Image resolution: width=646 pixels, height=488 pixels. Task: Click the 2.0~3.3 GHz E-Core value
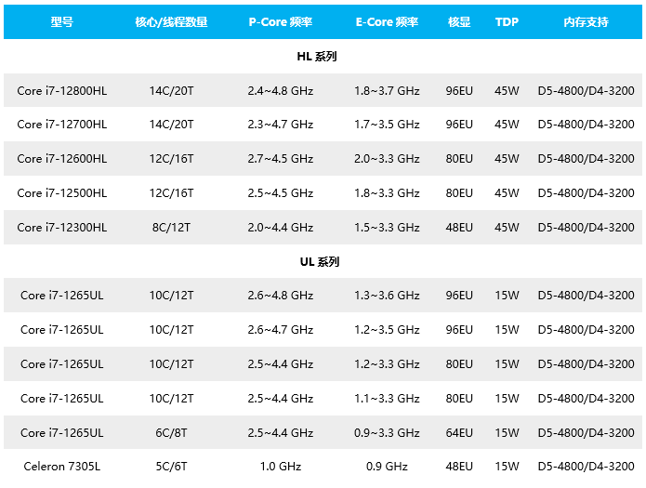click(387, 159)
